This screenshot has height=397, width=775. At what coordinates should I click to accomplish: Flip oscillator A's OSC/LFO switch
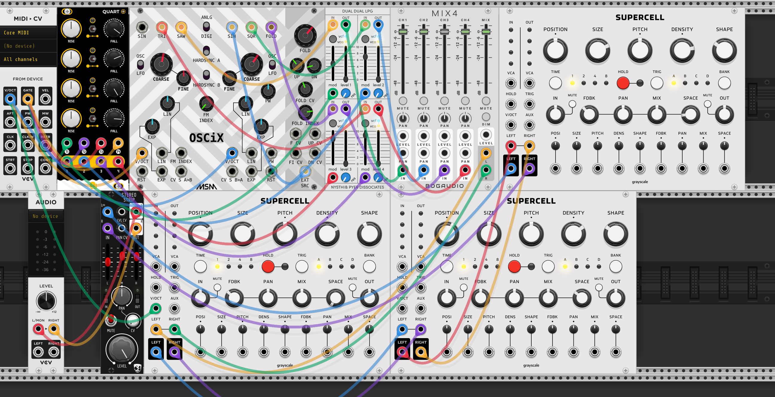(x=141, y=65)
